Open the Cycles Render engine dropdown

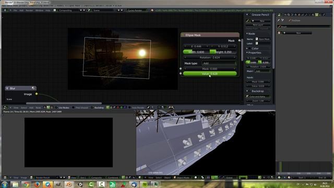[x=137, y=10]
